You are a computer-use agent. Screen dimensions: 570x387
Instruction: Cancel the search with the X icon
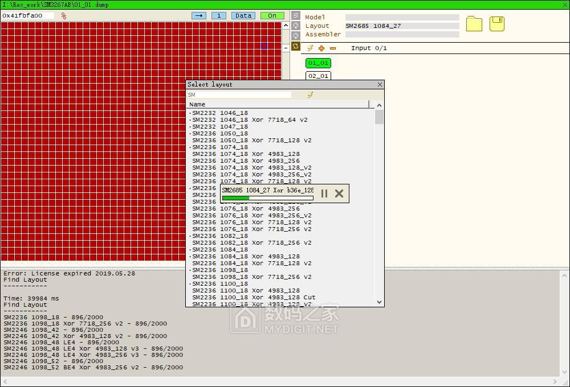[x=339, y=193]
